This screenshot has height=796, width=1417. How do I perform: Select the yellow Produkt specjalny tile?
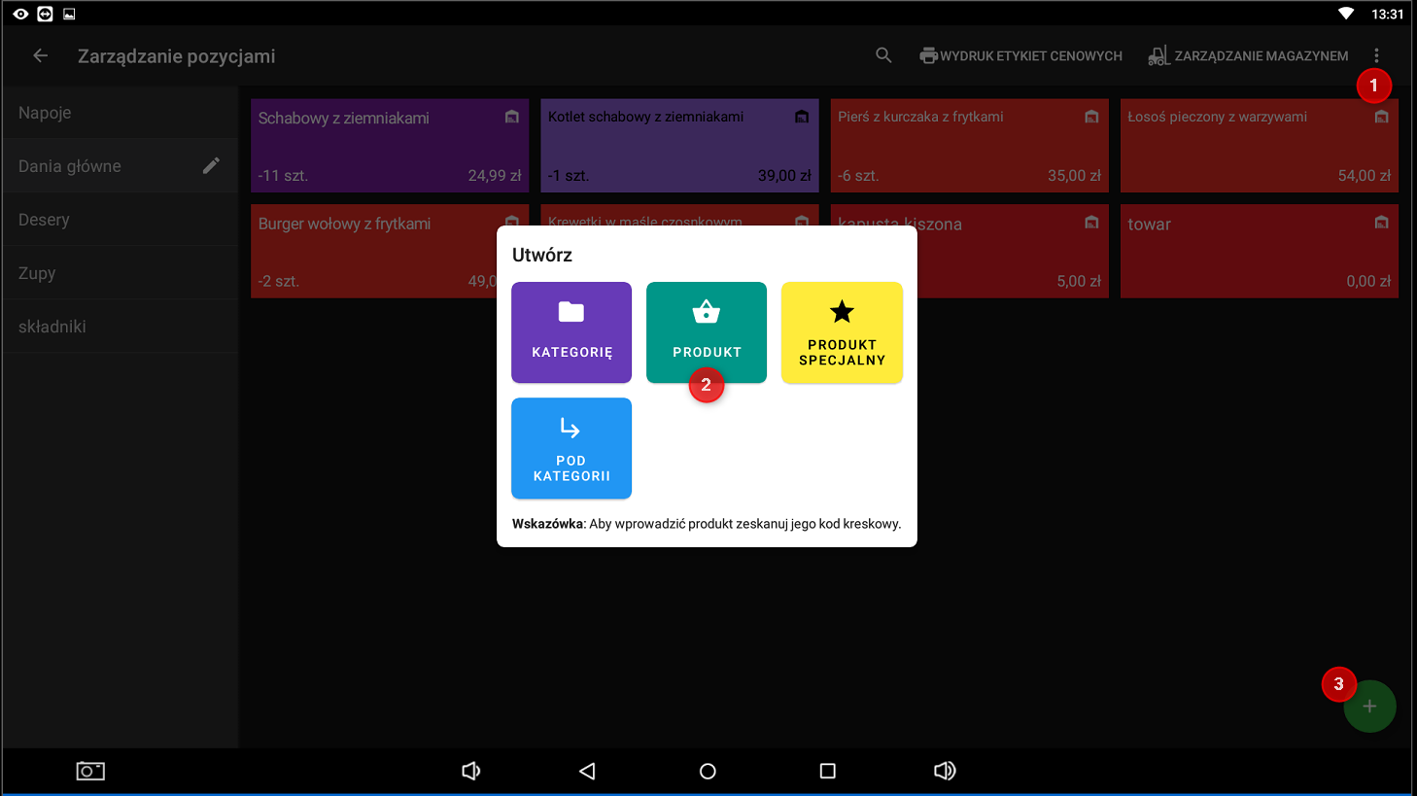pos(842,332)
